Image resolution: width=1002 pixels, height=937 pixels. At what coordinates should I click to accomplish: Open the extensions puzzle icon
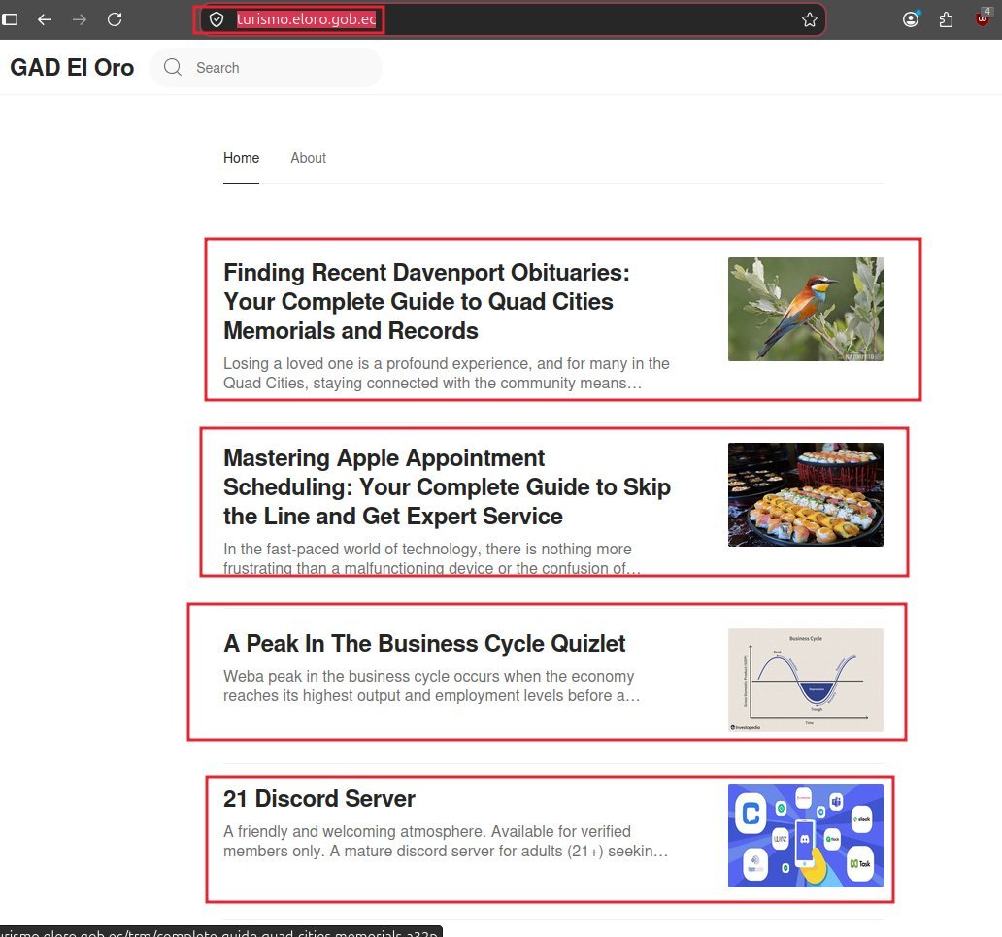pyautogui.click(x=946, y=19)
